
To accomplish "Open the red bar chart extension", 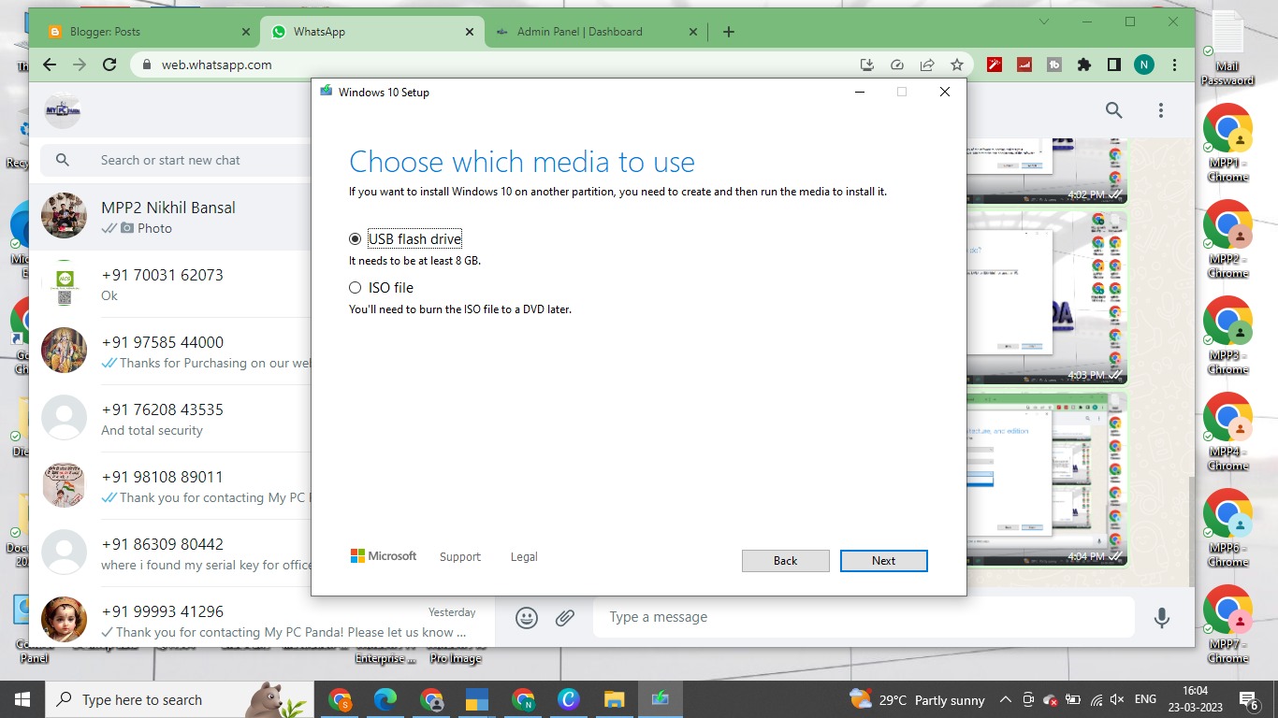I will 1024,65.
